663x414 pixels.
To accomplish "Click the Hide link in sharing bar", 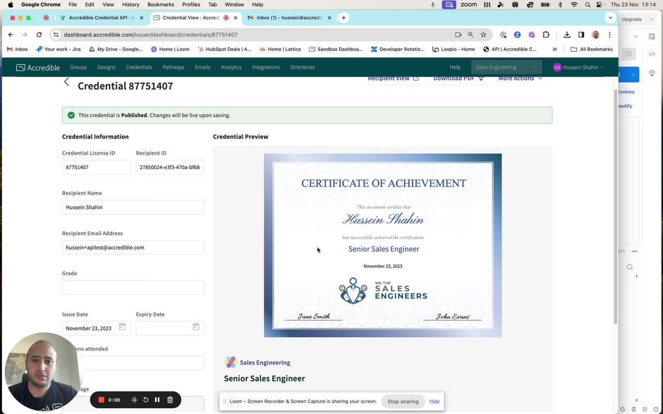I will tap(434, 402).
